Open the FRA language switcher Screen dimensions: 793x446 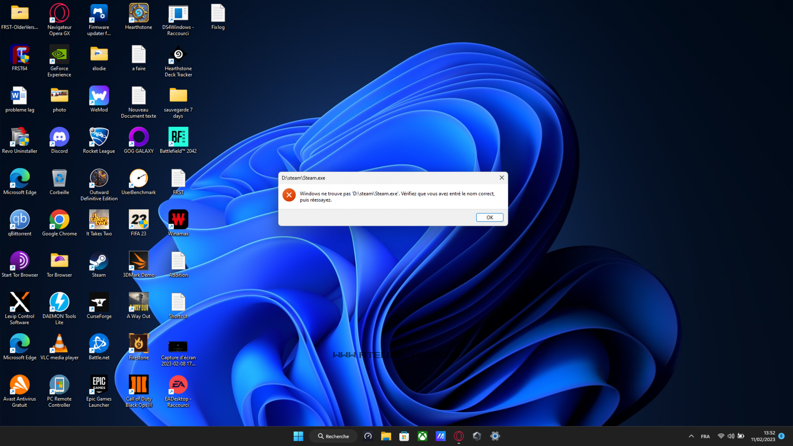705,436
